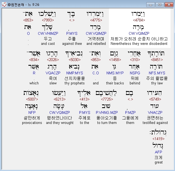Click Strong's number <4784>
This screenshot has height=171, width=175.
139,20
